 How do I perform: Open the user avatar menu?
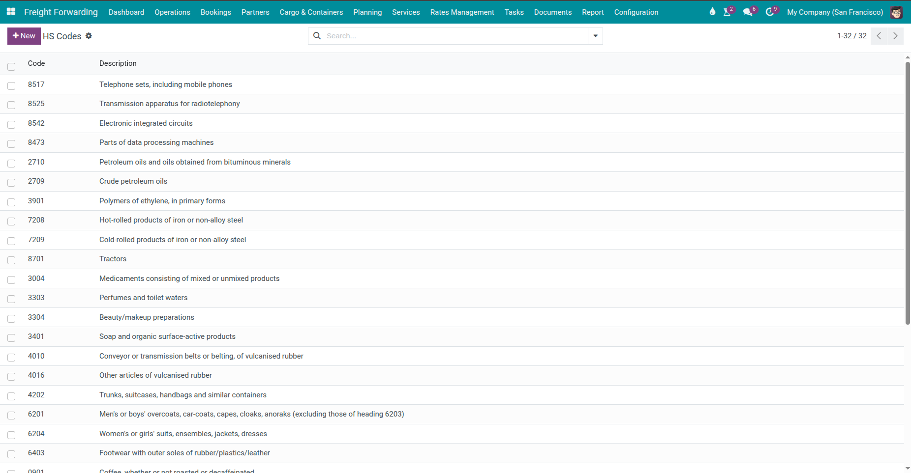point(896,12)
